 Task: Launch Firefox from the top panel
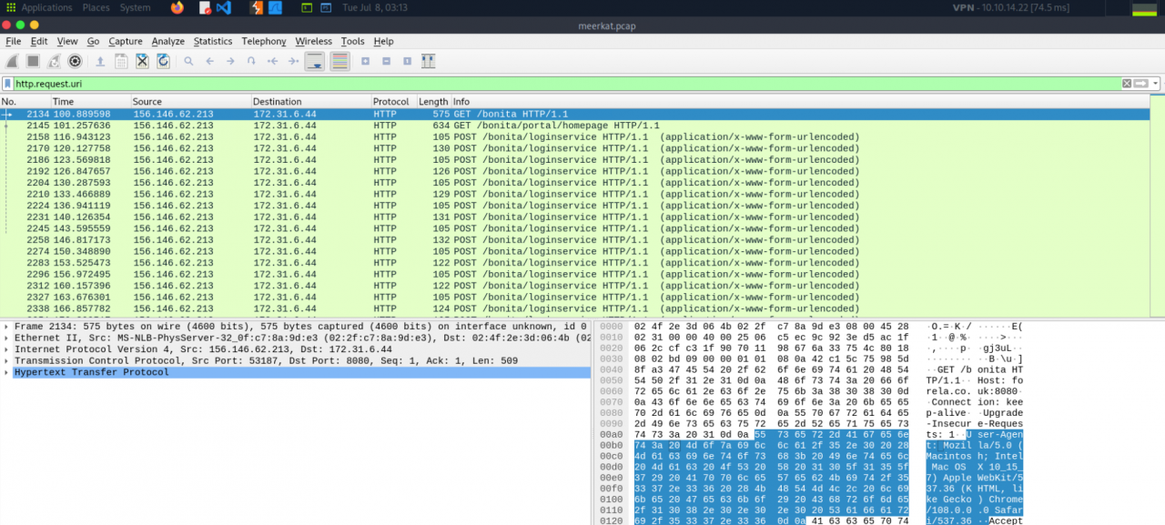177,7
